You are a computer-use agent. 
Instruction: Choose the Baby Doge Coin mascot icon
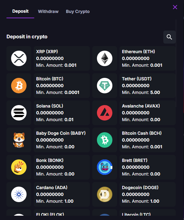(x=19, y=140)
